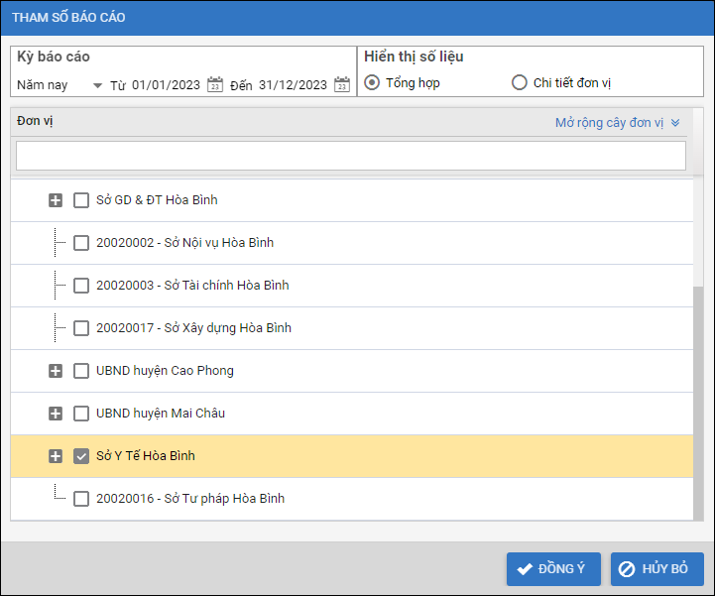
Task: Select the Chi tiết đơn vị radio option
Action: click(519, 83)
